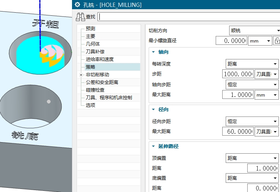Open 刀具、程序和机床控制 page
This screenshot has height=192, width=280.
pos(109,97)
